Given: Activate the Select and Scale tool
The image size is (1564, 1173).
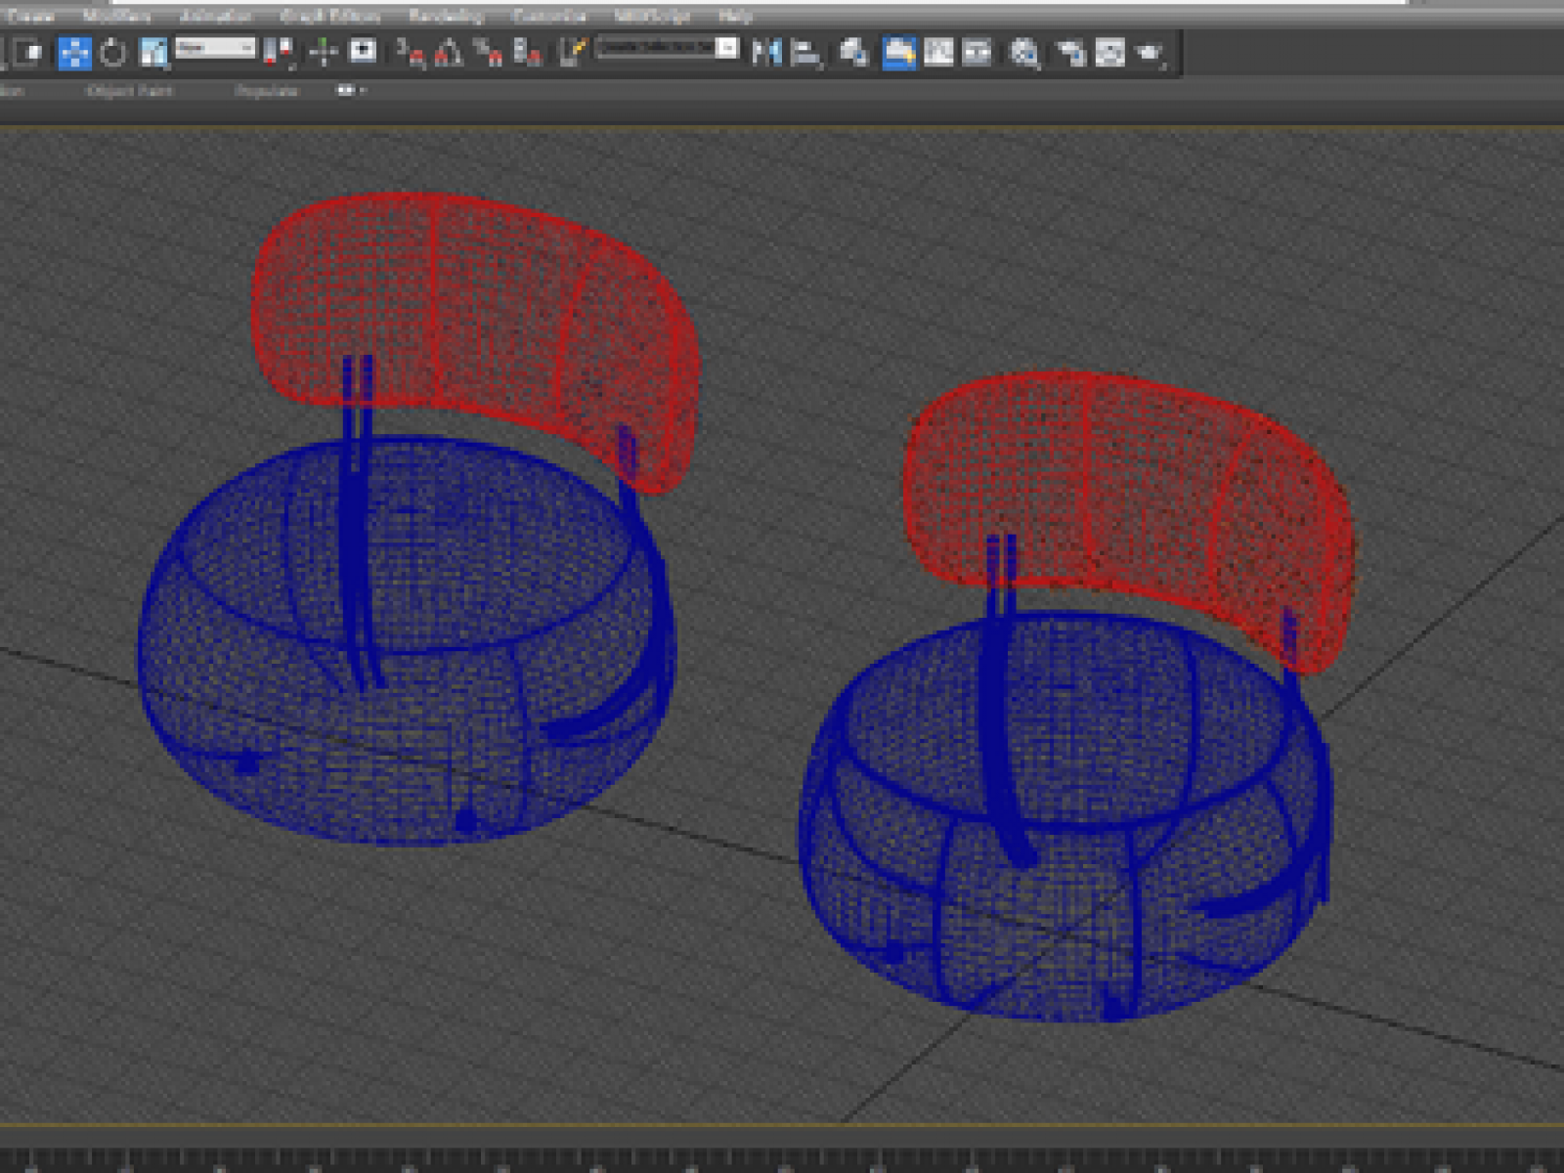Looking at the screenshot, I should click(x=153, y=53).
